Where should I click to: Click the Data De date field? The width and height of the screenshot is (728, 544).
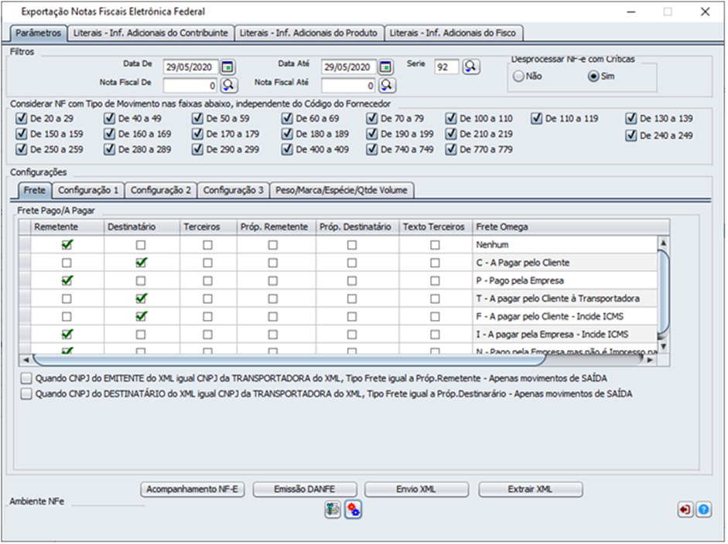191,67
